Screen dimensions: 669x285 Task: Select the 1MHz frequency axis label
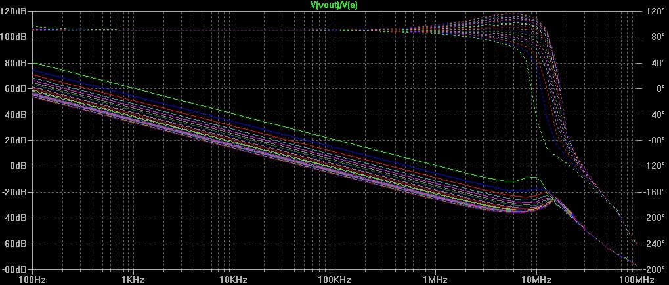pyautogui.click(x=436, y=280)
